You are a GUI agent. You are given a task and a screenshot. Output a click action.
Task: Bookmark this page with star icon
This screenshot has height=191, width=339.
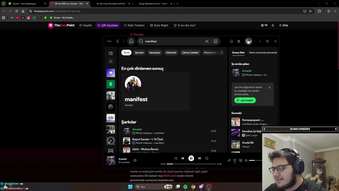click(310, 11)
